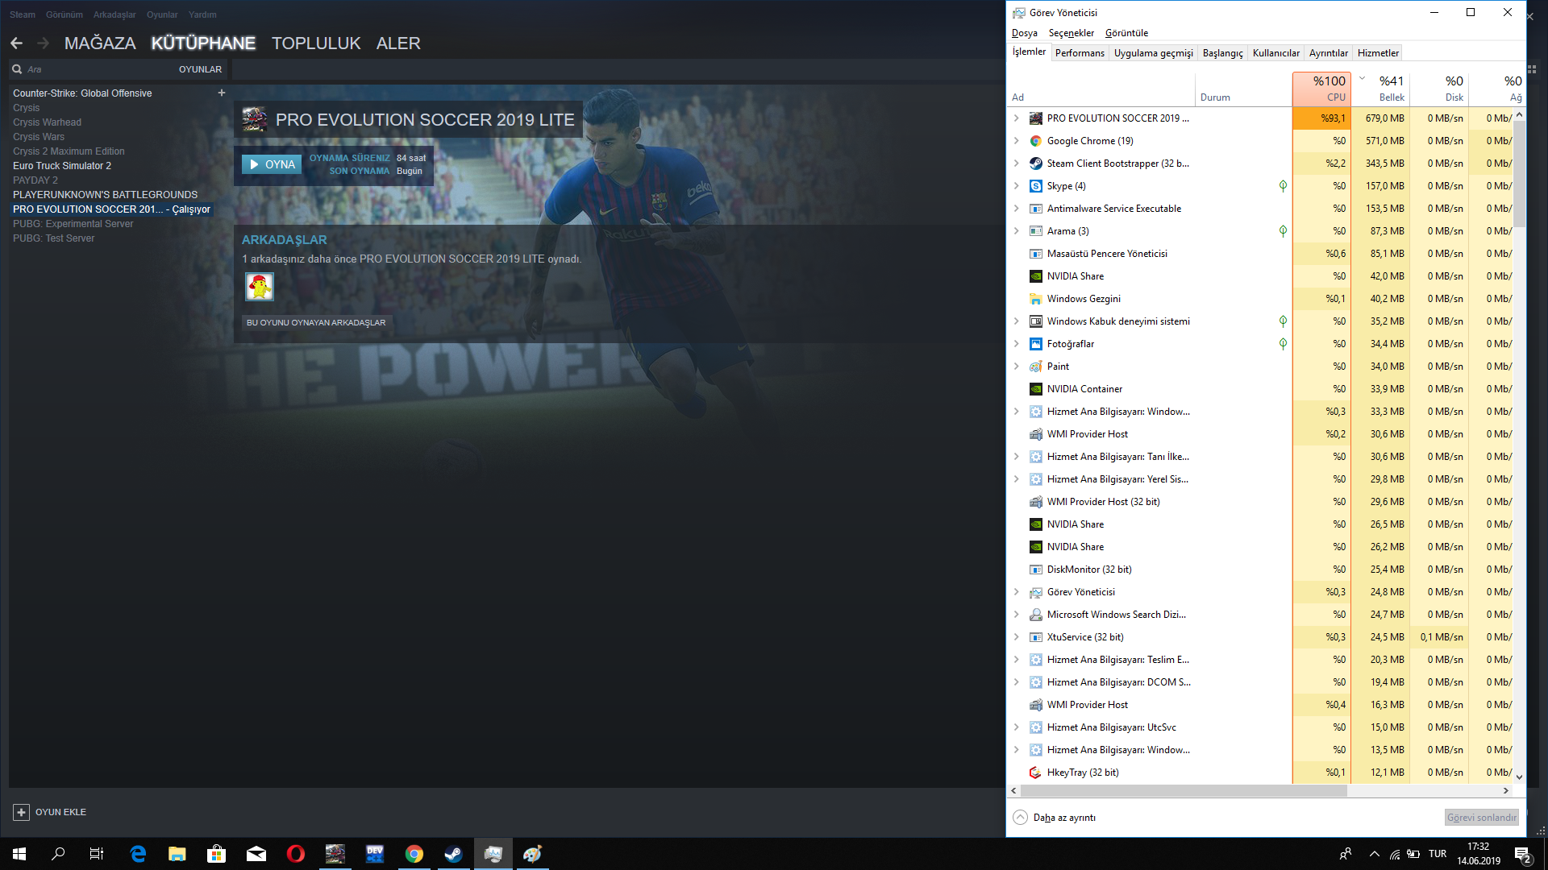Expand the Fotoğraflar process row

[x=1017, y=344]
